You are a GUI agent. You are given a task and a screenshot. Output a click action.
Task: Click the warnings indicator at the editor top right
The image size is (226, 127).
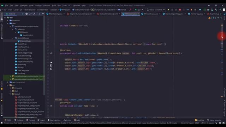point(210,18)
